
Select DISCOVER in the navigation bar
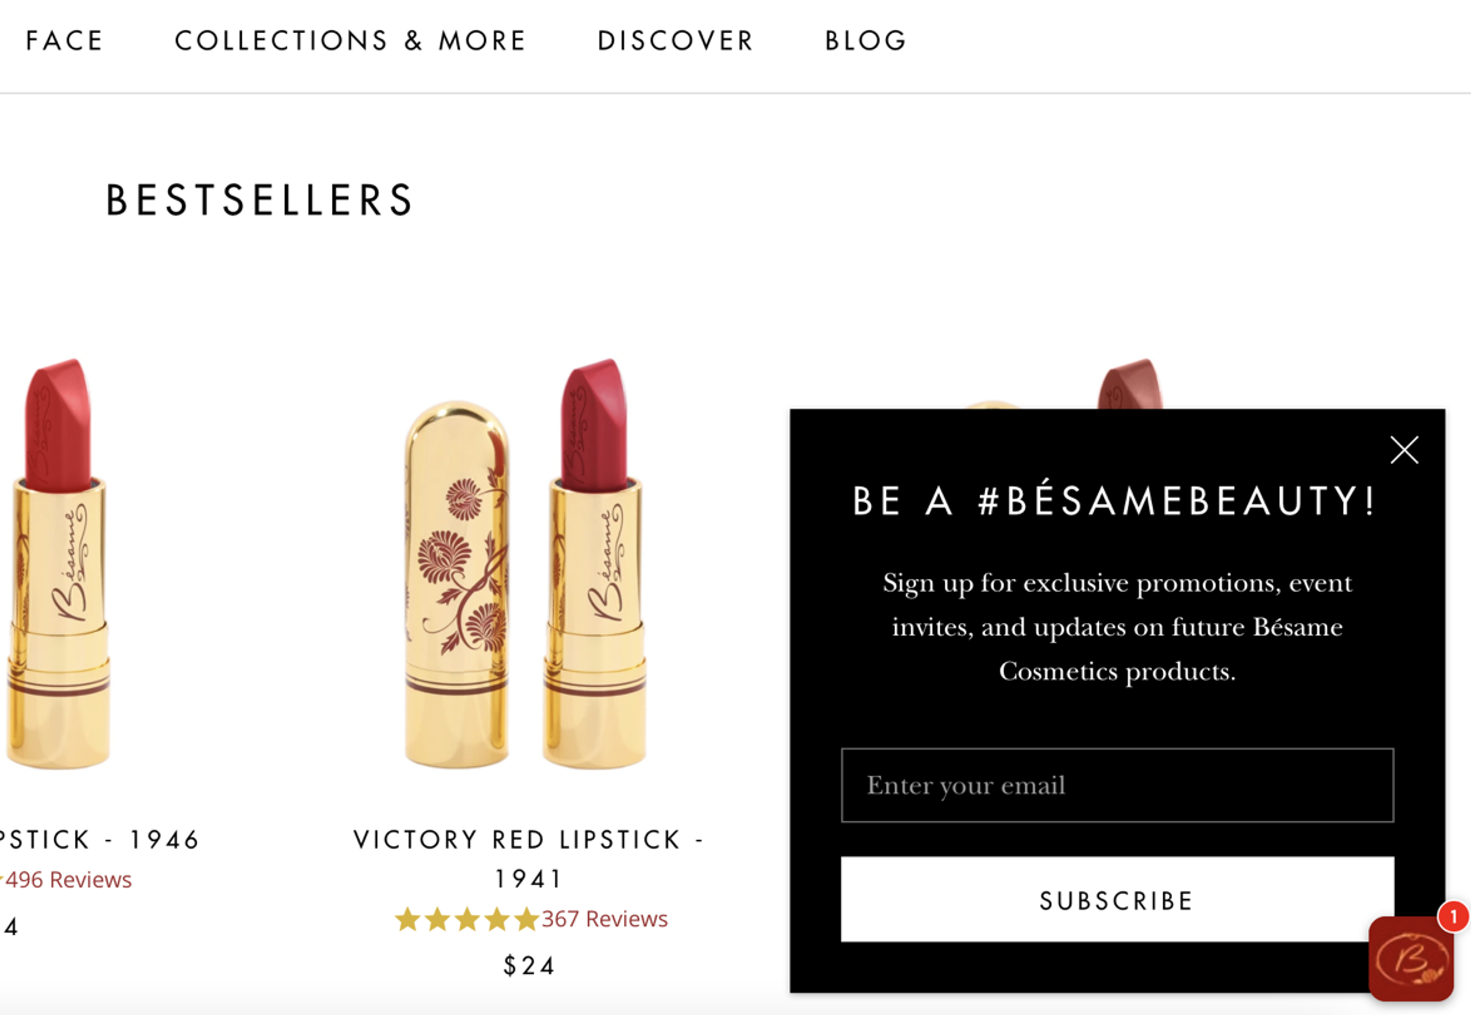tap(675, 40)
